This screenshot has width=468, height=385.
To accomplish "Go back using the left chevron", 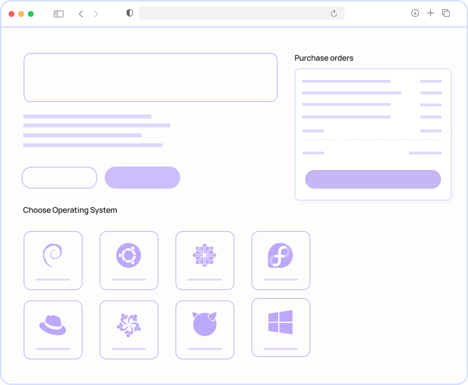I will pyautogui.click(x=81, y=14).
